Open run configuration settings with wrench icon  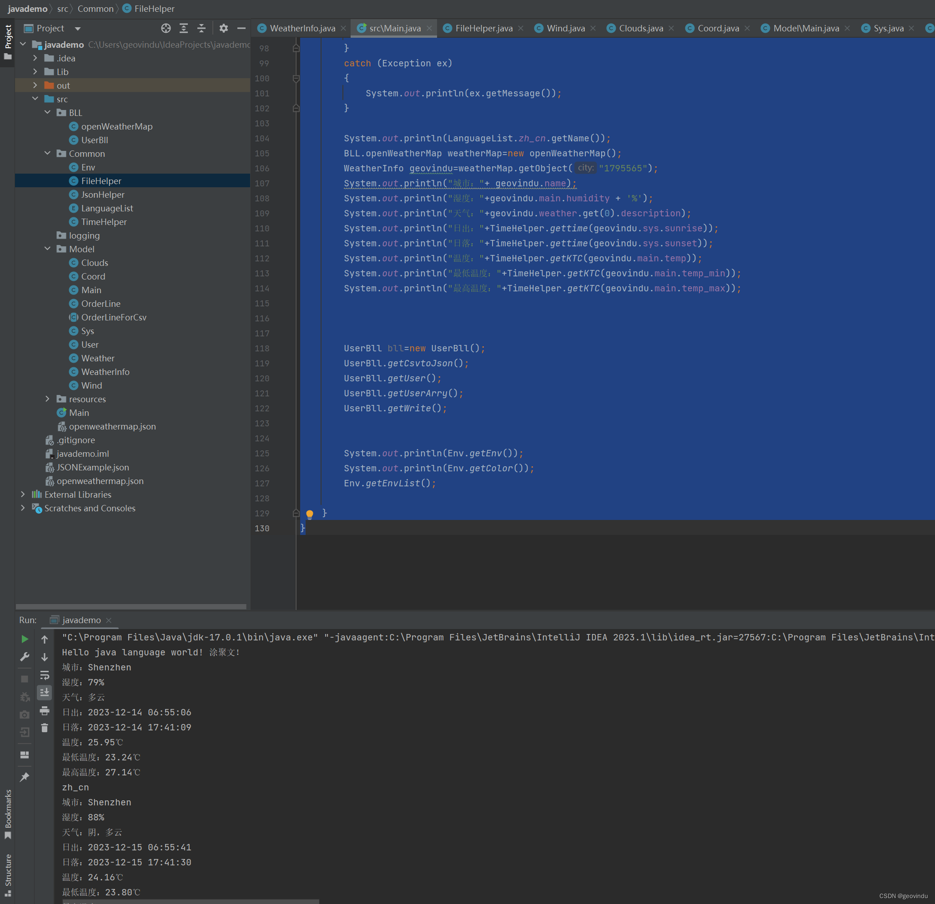click(25, 657)
